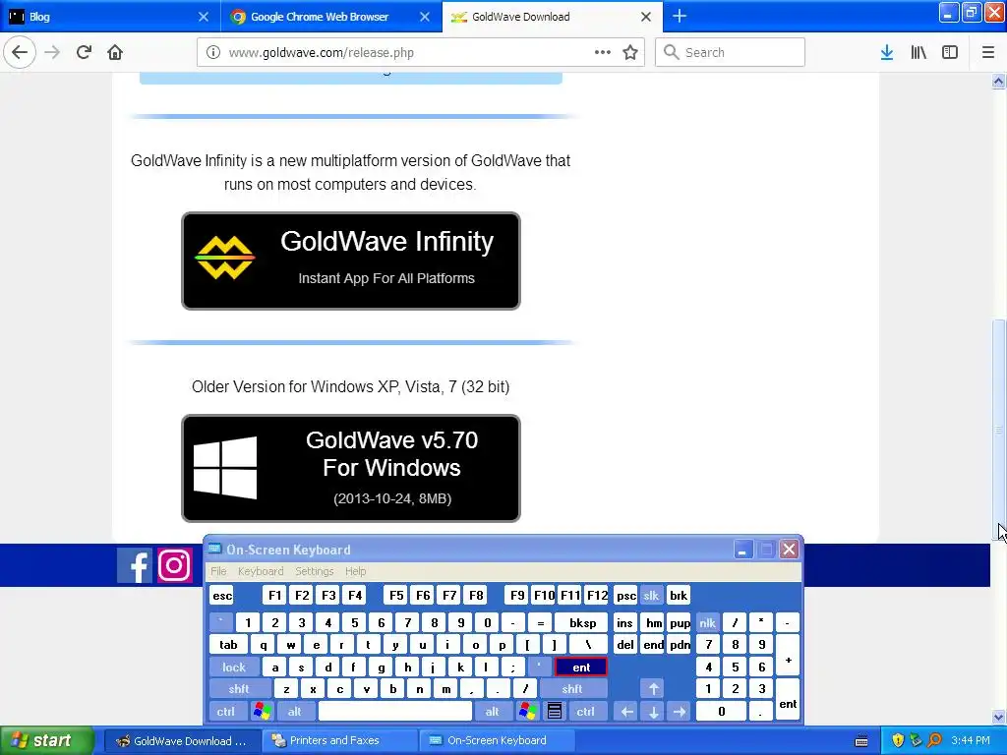Image resolution: width=1007 pixels, height=755 pixels.
Task: Download GoldWave Infinity instant app
Action: pos(351,261)
